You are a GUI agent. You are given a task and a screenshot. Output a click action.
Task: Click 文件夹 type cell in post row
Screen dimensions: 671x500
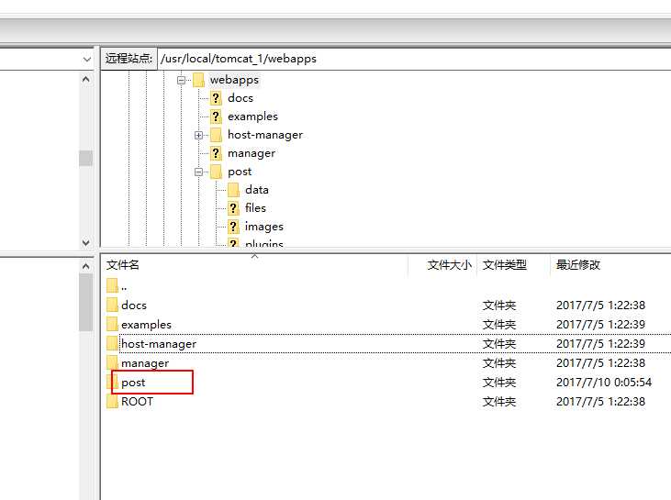pos(499,383)
